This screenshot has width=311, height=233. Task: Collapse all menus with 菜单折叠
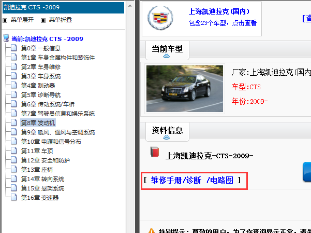61,20
